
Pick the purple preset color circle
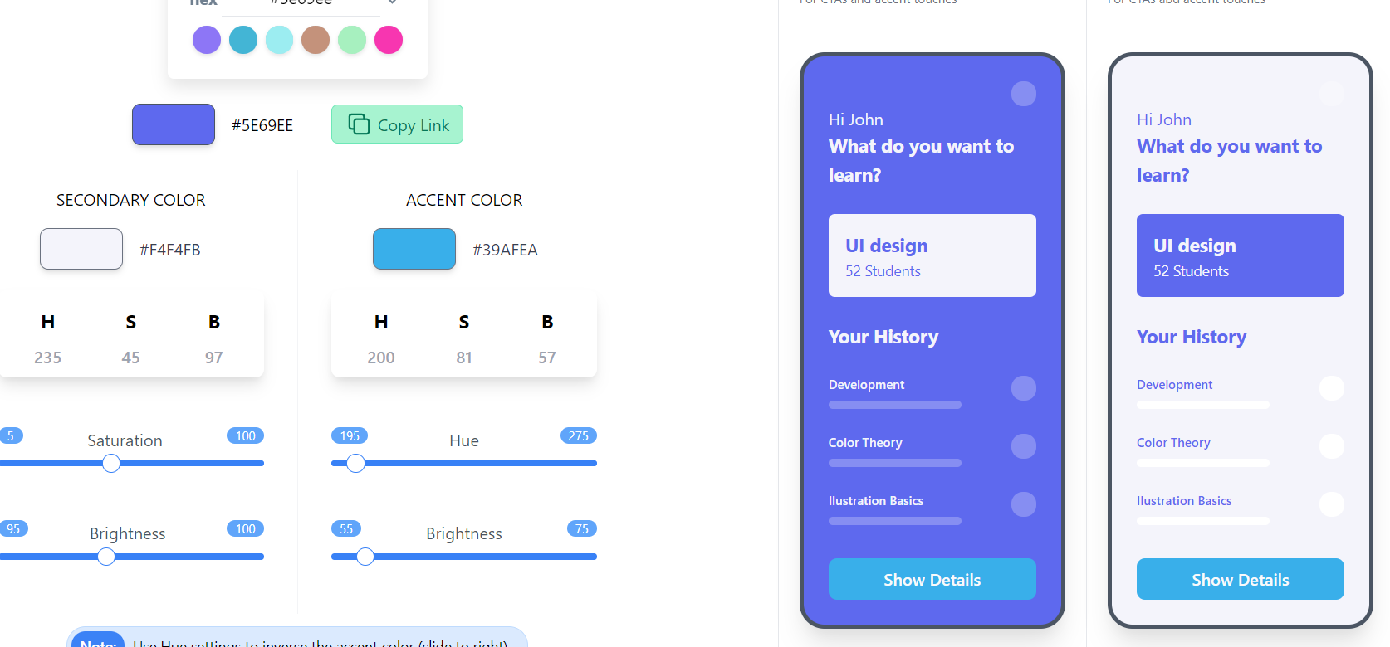[x=207, y=40]
